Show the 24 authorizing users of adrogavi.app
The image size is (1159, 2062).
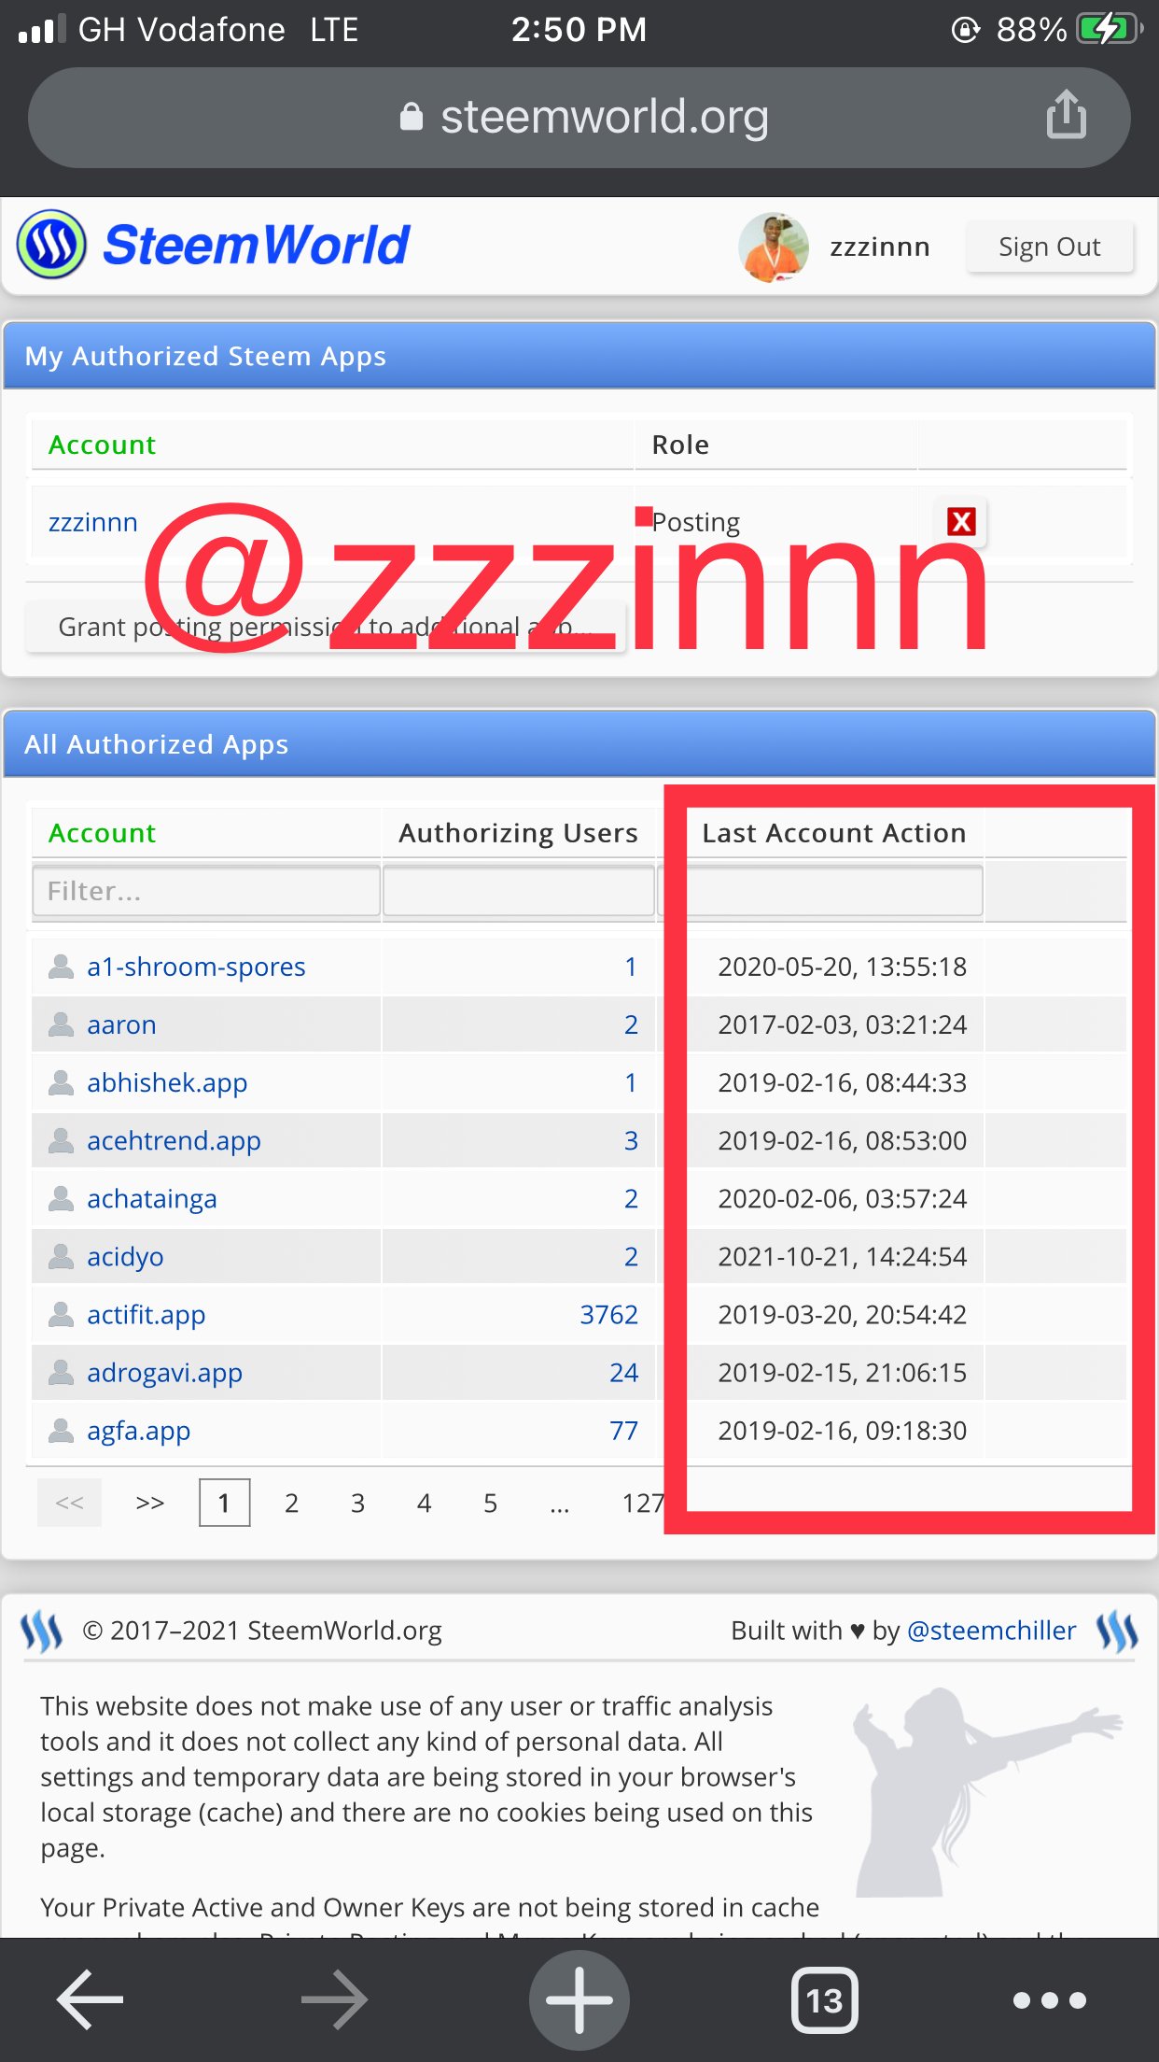point(623,1372)
